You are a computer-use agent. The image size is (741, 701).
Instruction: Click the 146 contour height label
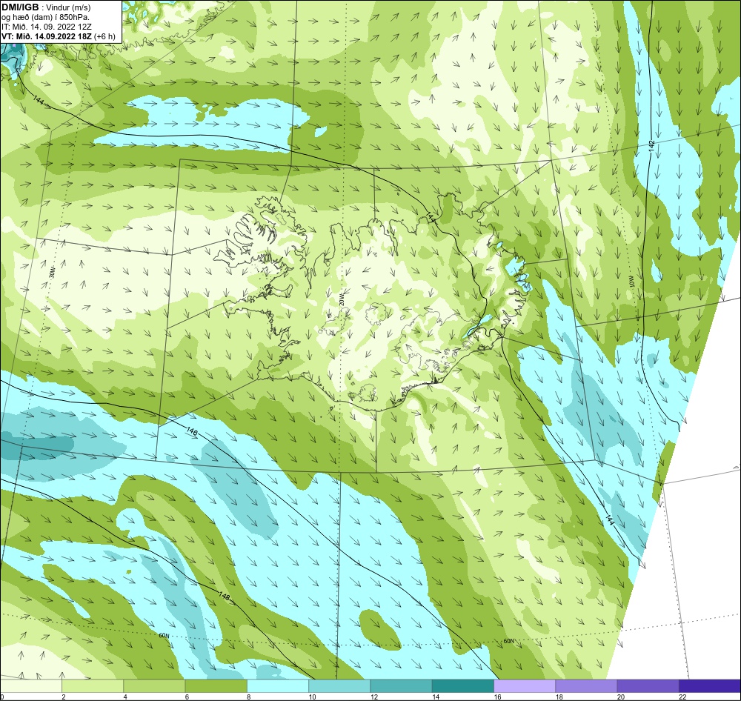(x=193, y=431)
